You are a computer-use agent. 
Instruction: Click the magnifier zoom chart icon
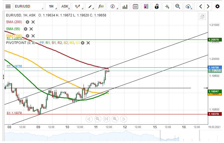(178, 6)
